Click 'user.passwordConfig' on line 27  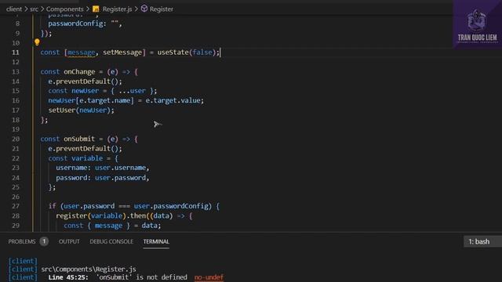[x=171, y=206]
